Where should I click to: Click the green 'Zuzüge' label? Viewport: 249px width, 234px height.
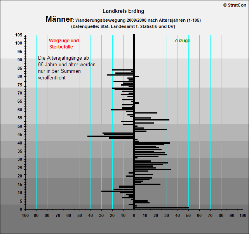tap(182, 41)
